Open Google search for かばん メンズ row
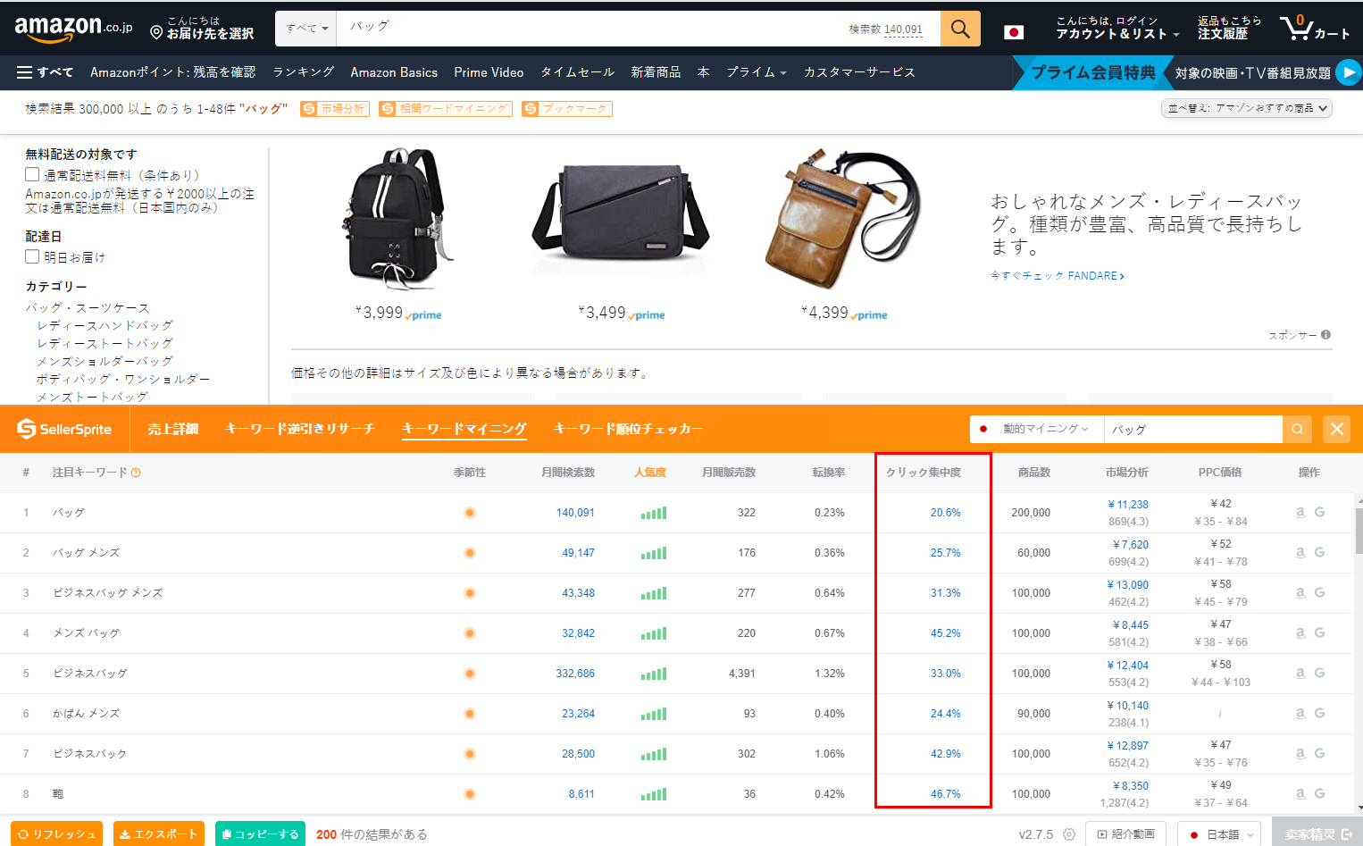 (1319, 713)
